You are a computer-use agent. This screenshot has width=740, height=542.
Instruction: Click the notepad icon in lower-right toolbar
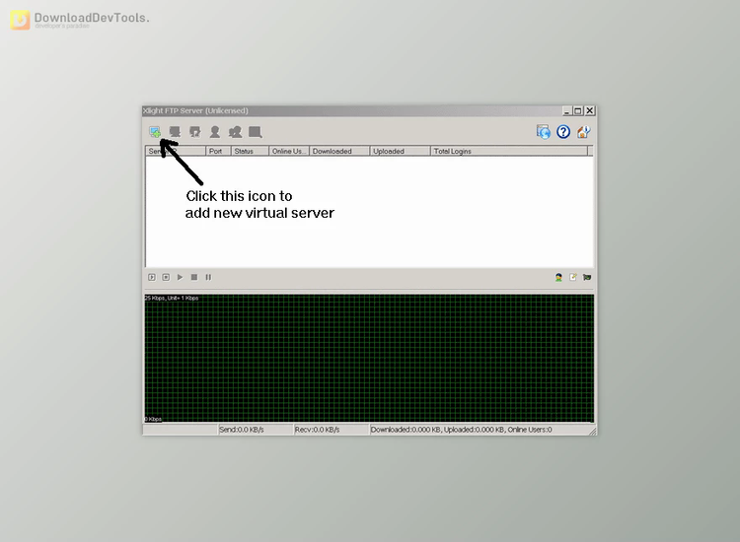point(572,278)
